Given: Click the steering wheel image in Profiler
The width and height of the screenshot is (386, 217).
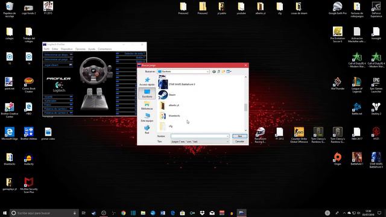Looking at the screenshot, I should point(93,71).
